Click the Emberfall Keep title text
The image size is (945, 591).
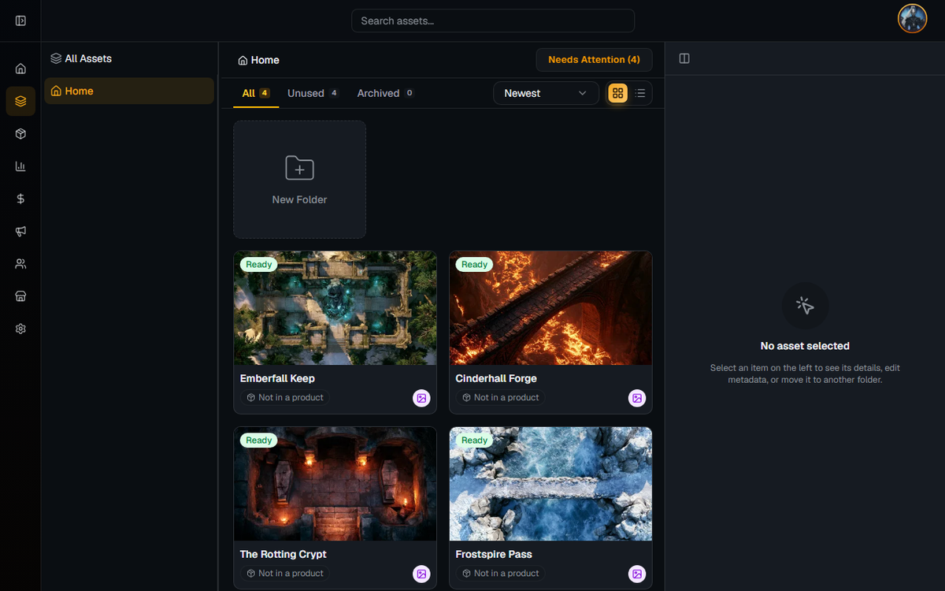[x=277, y=378]
